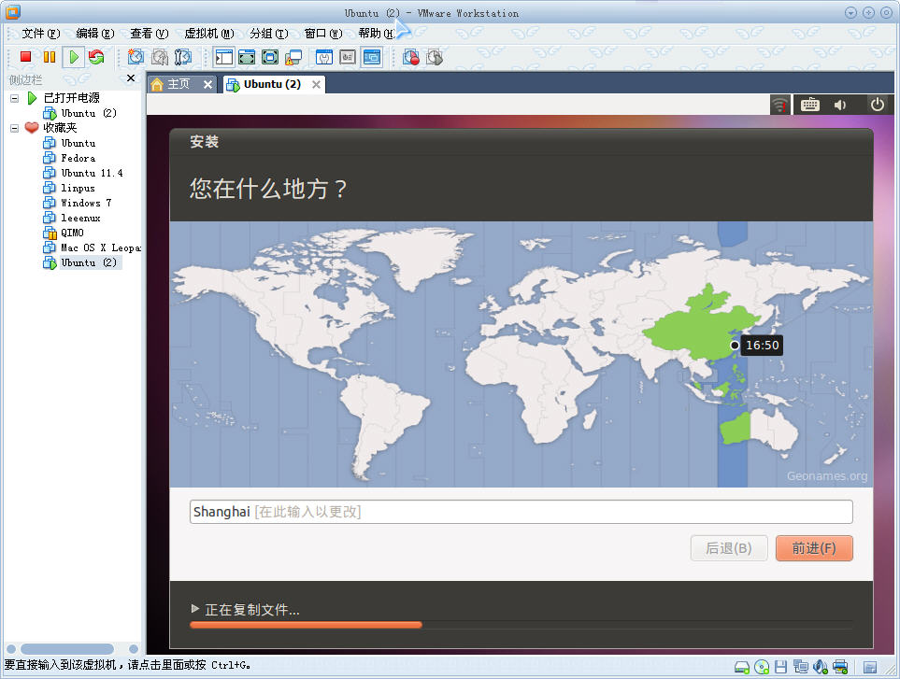Click the revert to snapshot icon

pos(160,57)
